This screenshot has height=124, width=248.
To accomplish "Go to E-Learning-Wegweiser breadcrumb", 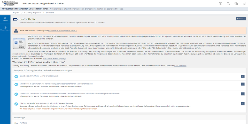I will [x=33, y=13].
